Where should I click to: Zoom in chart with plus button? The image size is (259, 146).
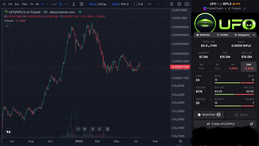85,129
